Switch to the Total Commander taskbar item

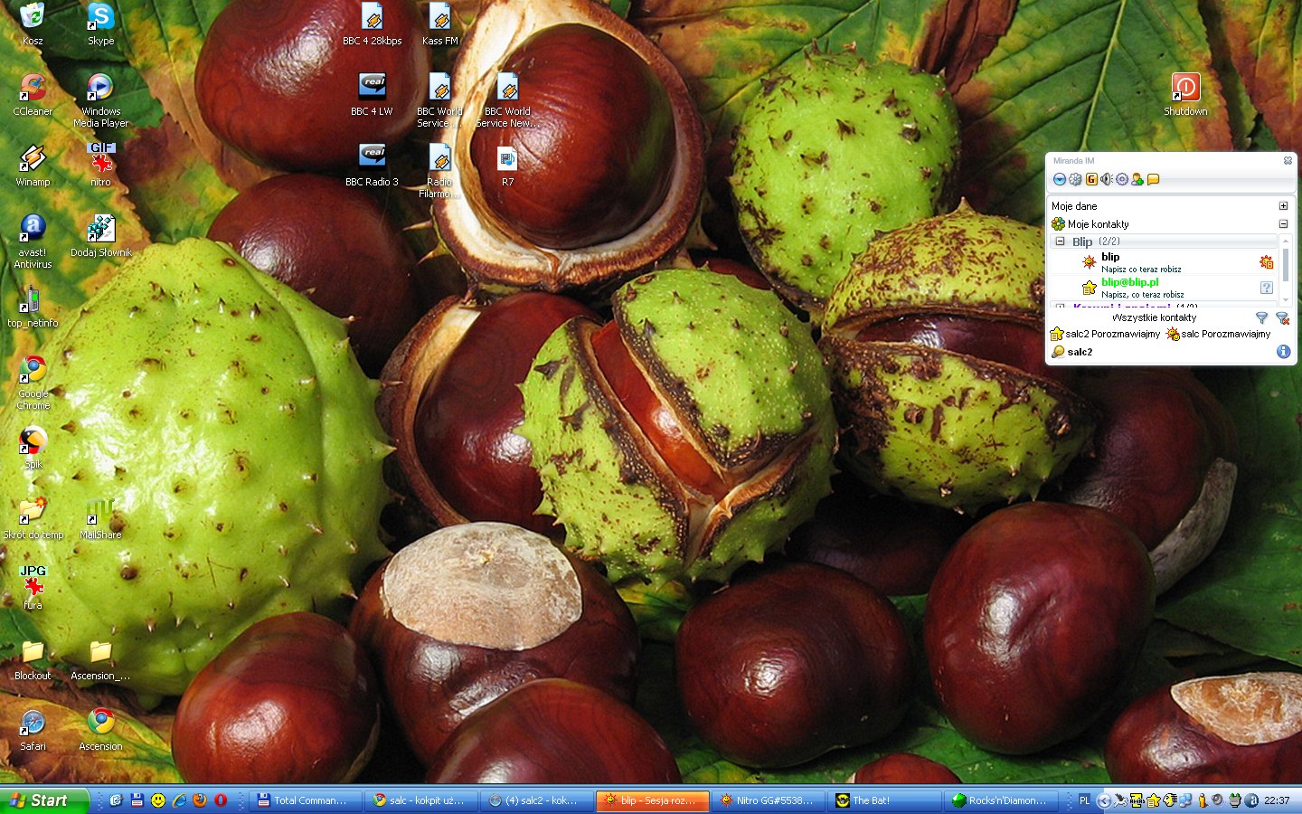point(304,800)
